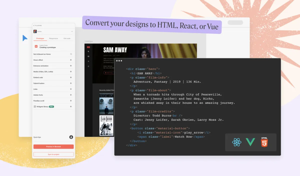This screenshot has width=300, height=176.
Task: Expand the Adobe fonts section
Action: click(71, 95)
